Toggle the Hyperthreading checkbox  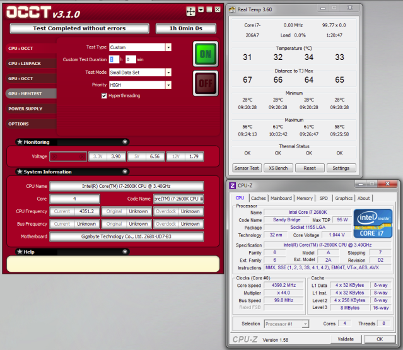(x=104, y=96)
